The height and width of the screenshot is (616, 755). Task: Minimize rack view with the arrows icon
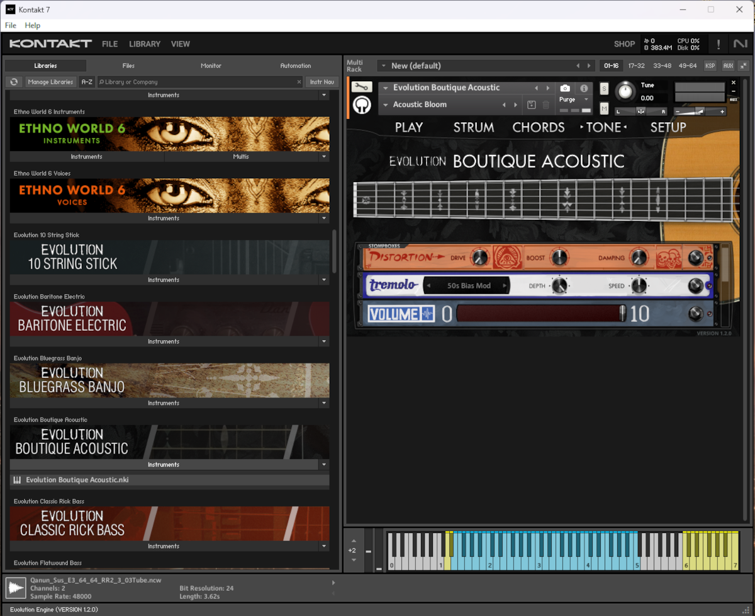(743, 66)
